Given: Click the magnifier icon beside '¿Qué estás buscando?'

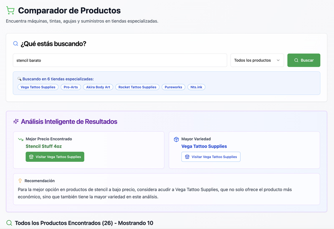Looking at the screenshot, I should pos(16,44).
